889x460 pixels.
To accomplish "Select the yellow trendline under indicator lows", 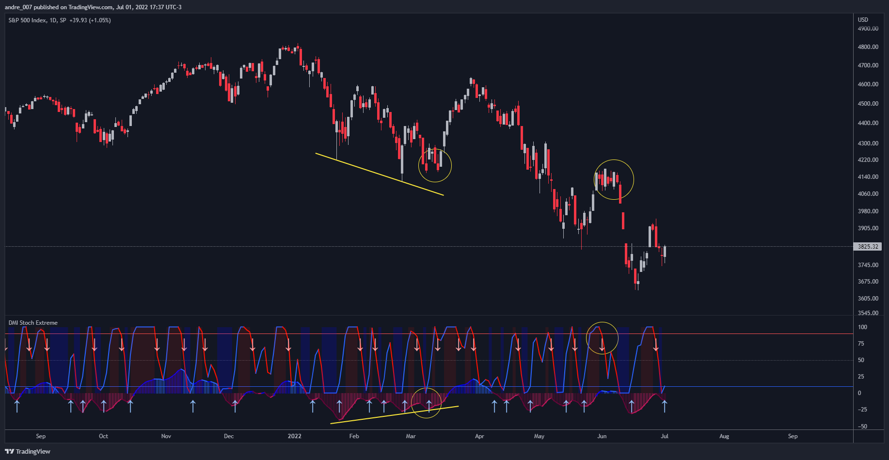I will [394, 415].
